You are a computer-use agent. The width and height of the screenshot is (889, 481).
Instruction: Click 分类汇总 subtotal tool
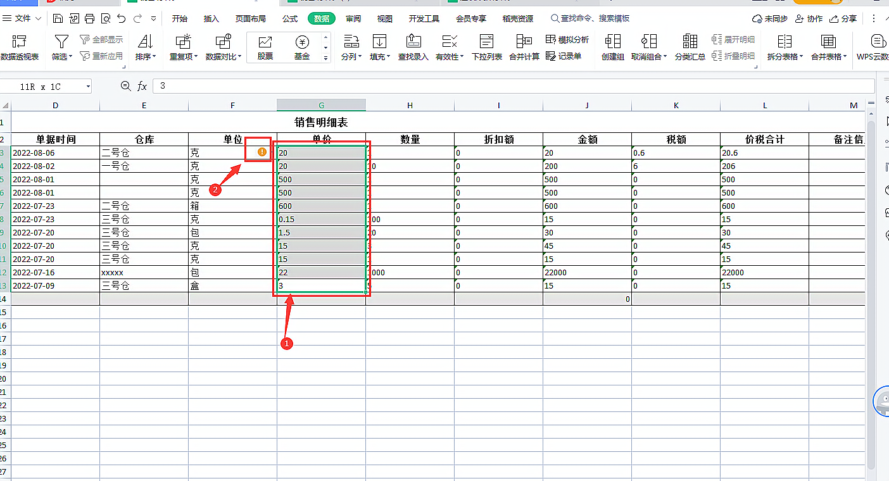[x=690, y=48]
